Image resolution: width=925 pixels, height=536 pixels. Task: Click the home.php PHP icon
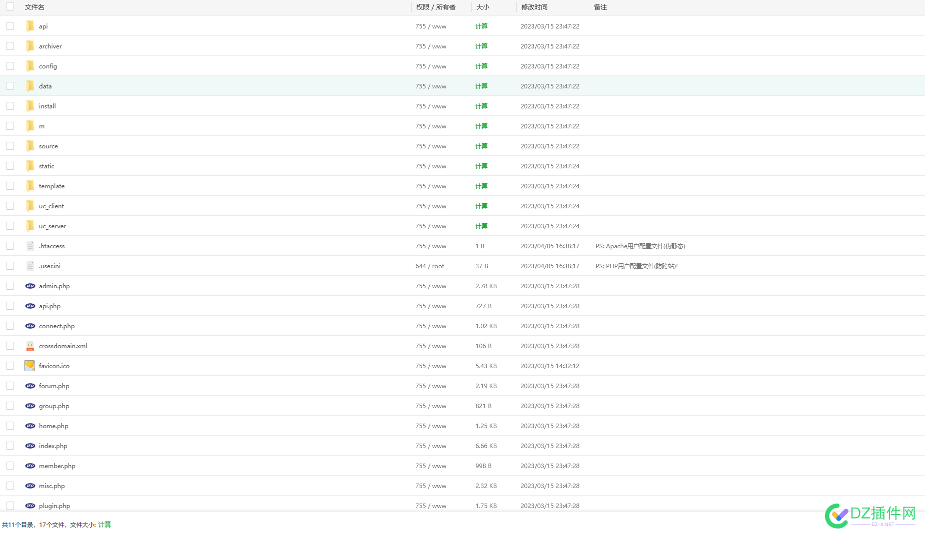(30, 426)
